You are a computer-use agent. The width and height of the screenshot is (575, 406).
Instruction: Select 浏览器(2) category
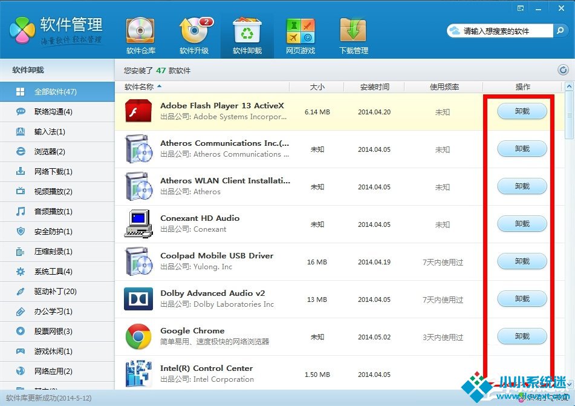coord(57,152)
